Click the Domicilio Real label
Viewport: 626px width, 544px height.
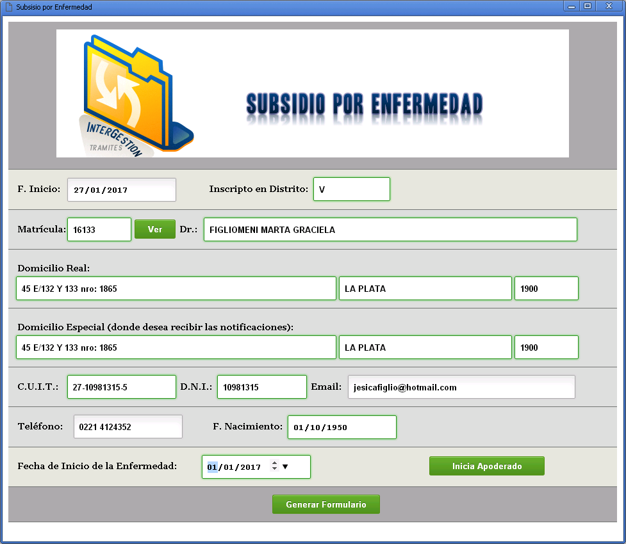(53, 268)
